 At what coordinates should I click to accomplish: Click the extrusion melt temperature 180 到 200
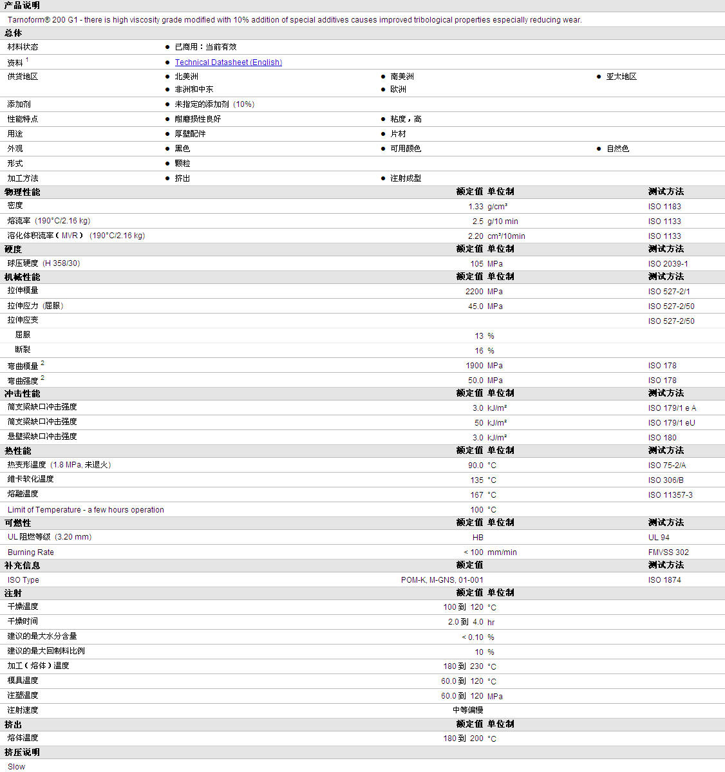click(463, 738)
